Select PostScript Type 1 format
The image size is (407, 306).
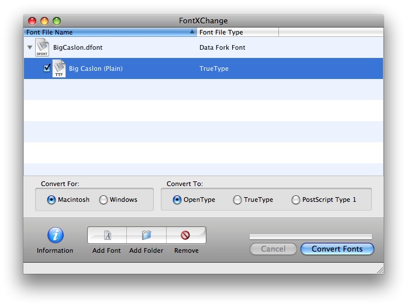(296, 200)
